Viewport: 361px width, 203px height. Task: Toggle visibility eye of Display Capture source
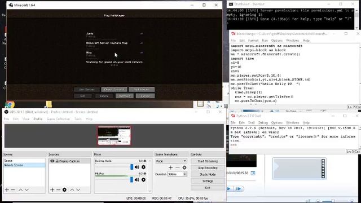(52, 161)
